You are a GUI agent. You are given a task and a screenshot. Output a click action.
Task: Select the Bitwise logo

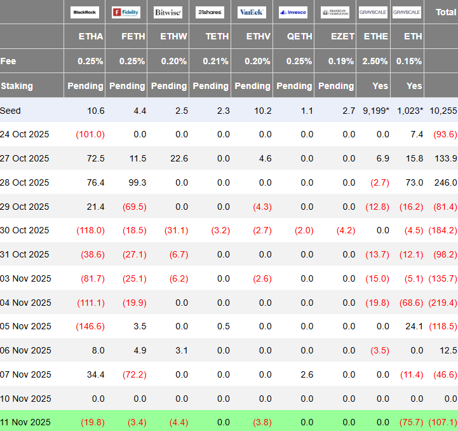point(168,12)
